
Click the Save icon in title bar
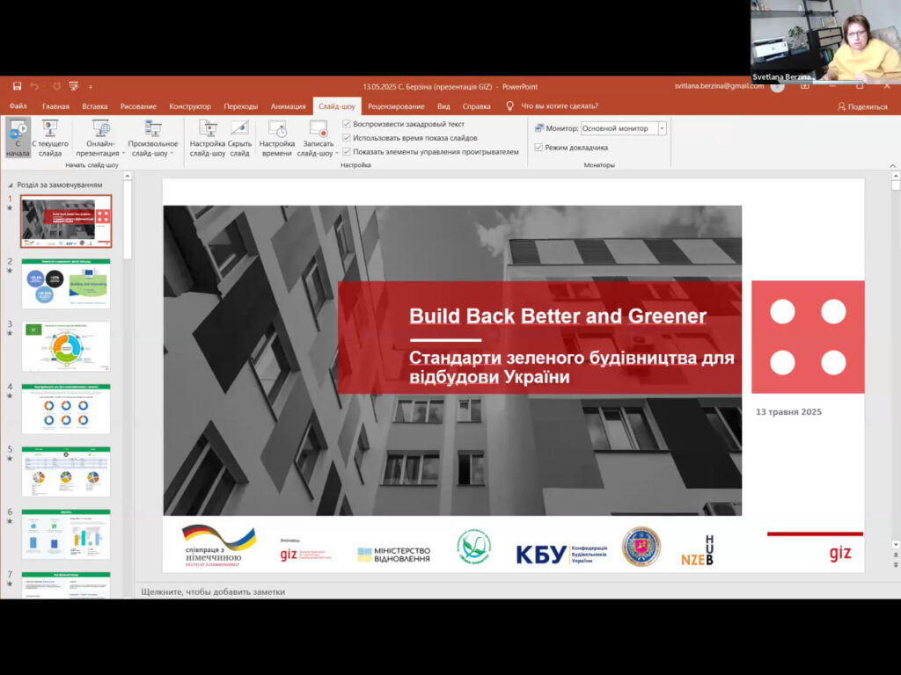pyautogui.click(x=17, y=86)
